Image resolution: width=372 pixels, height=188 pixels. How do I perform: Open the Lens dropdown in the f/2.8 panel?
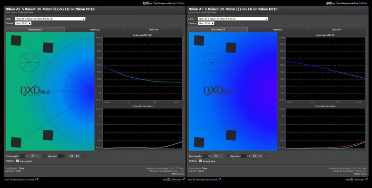50,19
